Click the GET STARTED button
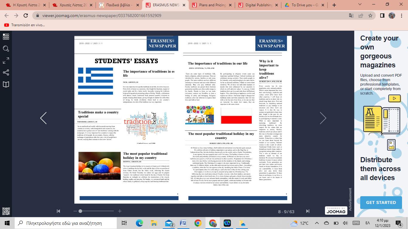This screenshot has width=408, height=229. [381, 202]
